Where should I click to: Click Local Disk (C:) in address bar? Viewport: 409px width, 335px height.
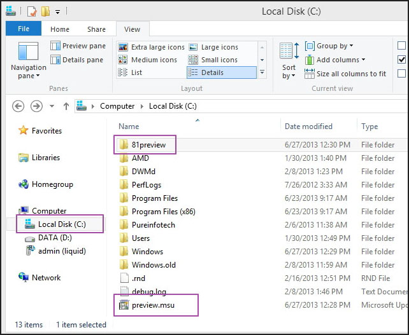tap(173, 106)
